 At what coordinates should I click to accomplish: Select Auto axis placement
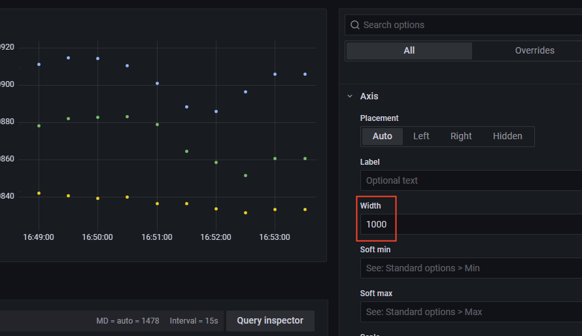(383, 136)
